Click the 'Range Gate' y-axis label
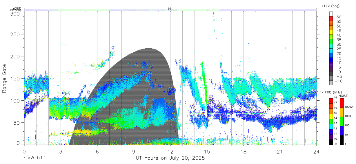 [4, 78]
